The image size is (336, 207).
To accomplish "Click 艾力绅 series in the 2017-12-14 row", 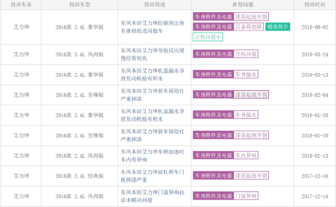I will [x=21, y=196].
